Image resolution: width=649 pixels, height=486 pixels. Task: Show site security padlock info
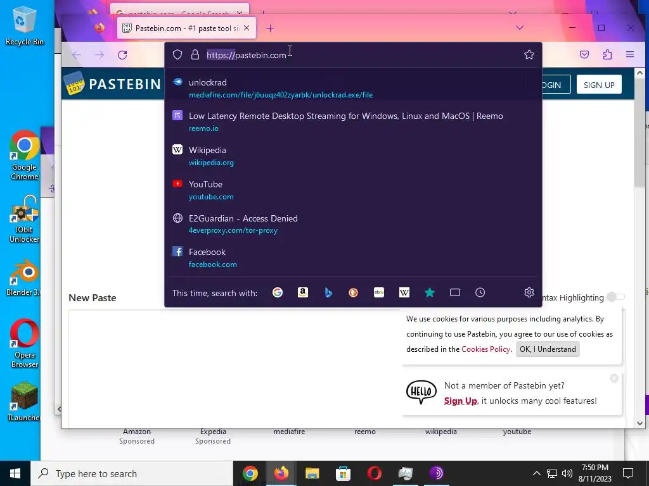tap(195, 54)
